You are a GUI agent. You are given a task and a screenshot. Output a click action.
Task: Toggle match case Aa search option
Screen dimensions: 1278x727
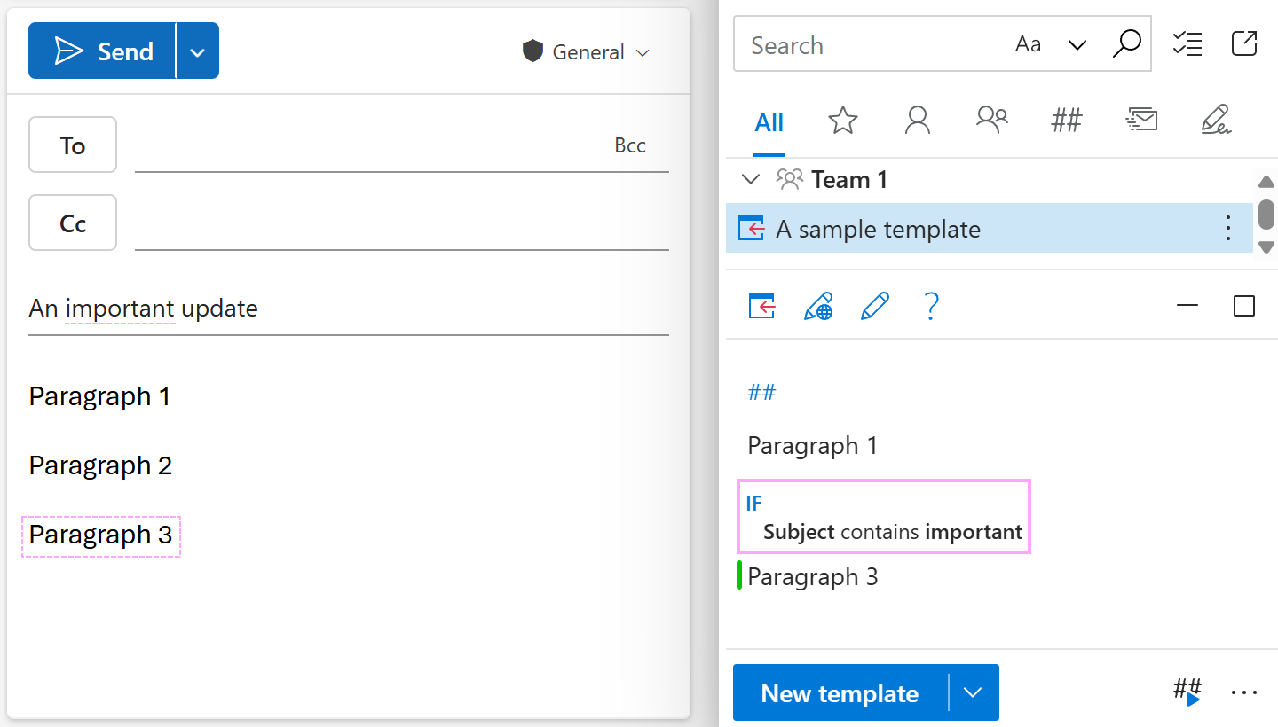(x=1028, y=44)
